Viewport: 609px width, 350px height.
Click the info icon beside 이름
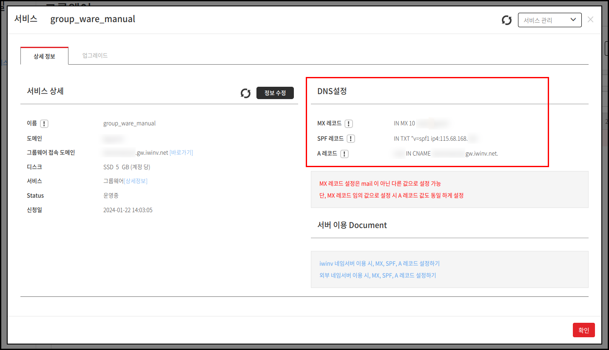click(44, 124)
